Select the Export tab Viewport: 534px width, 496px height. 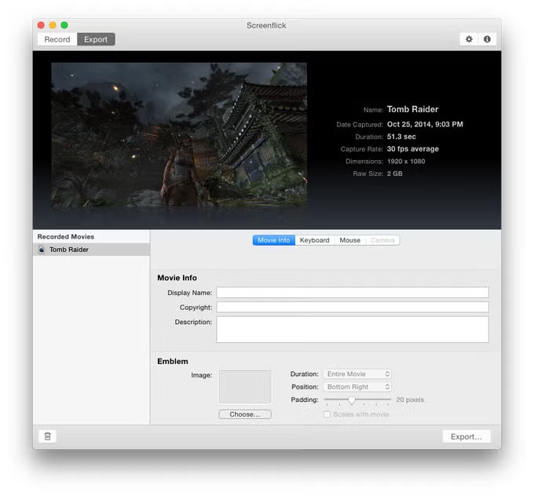(96, 39)
